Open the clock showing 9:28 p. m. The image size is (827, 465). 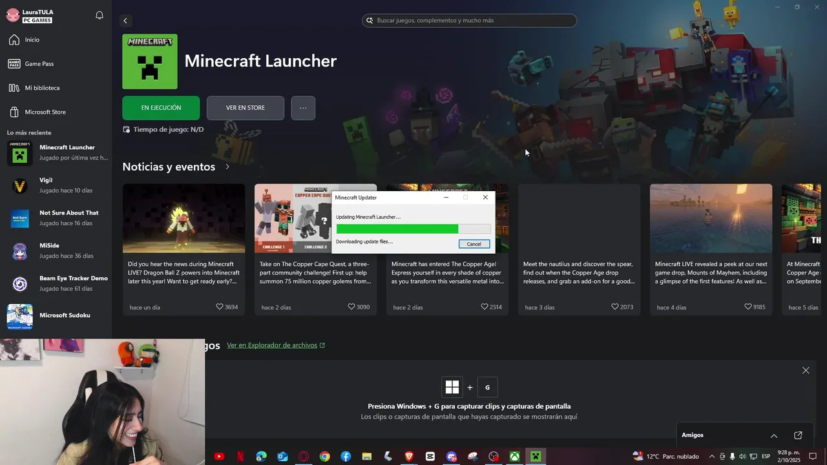(x=788, y=457)
